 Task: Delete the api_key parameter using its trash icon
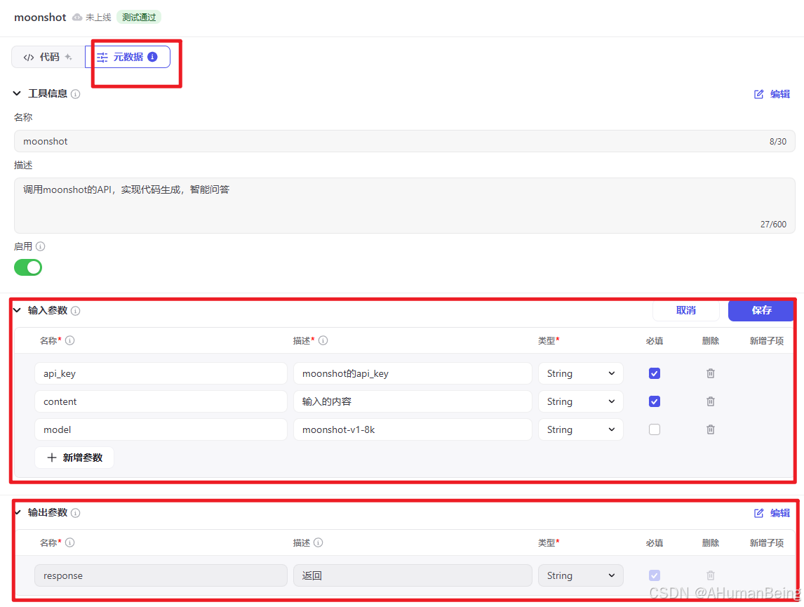click(710, 373)
